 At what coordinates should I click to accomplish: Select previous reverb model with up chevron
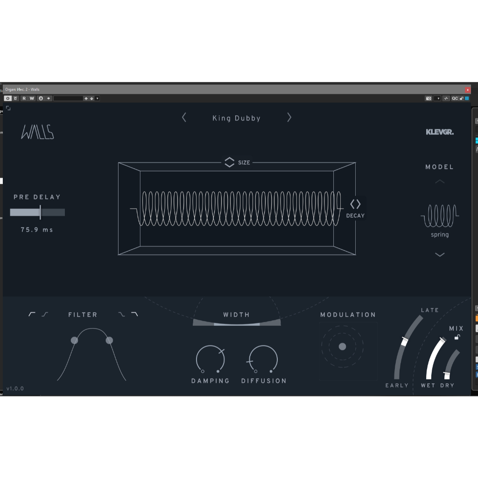click(440, 182)
